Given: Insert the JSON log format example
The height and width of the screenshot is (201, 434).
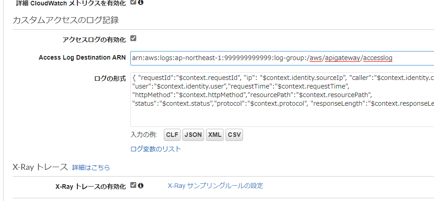Looking at the screenshot, I should [x=193, y=135].
